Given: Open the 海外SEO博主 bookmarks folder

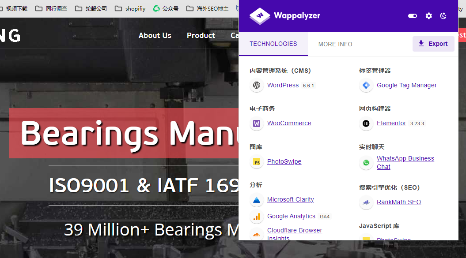Looking at the screenshot, I should pyautogui.click(x=208, y=9).
